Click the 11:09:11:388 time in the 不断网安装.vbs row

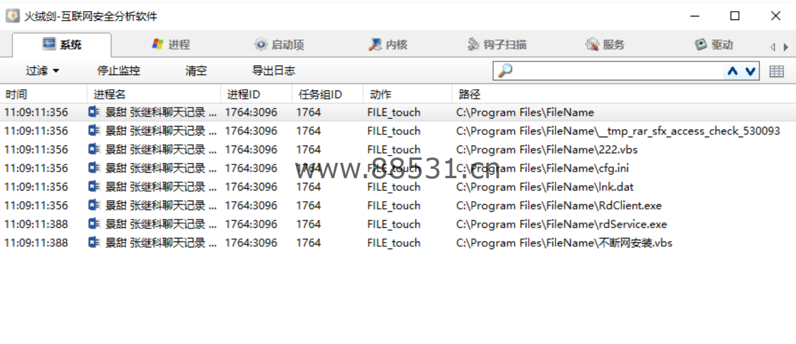coord(36,243)
